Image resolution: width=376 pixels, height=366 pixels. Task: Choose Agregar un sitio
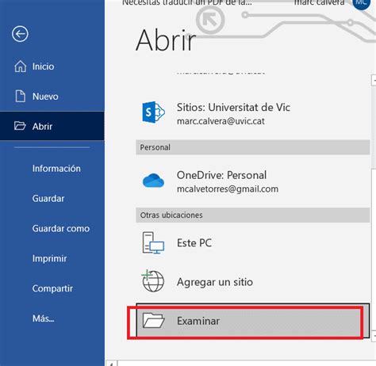pos(252,282)
